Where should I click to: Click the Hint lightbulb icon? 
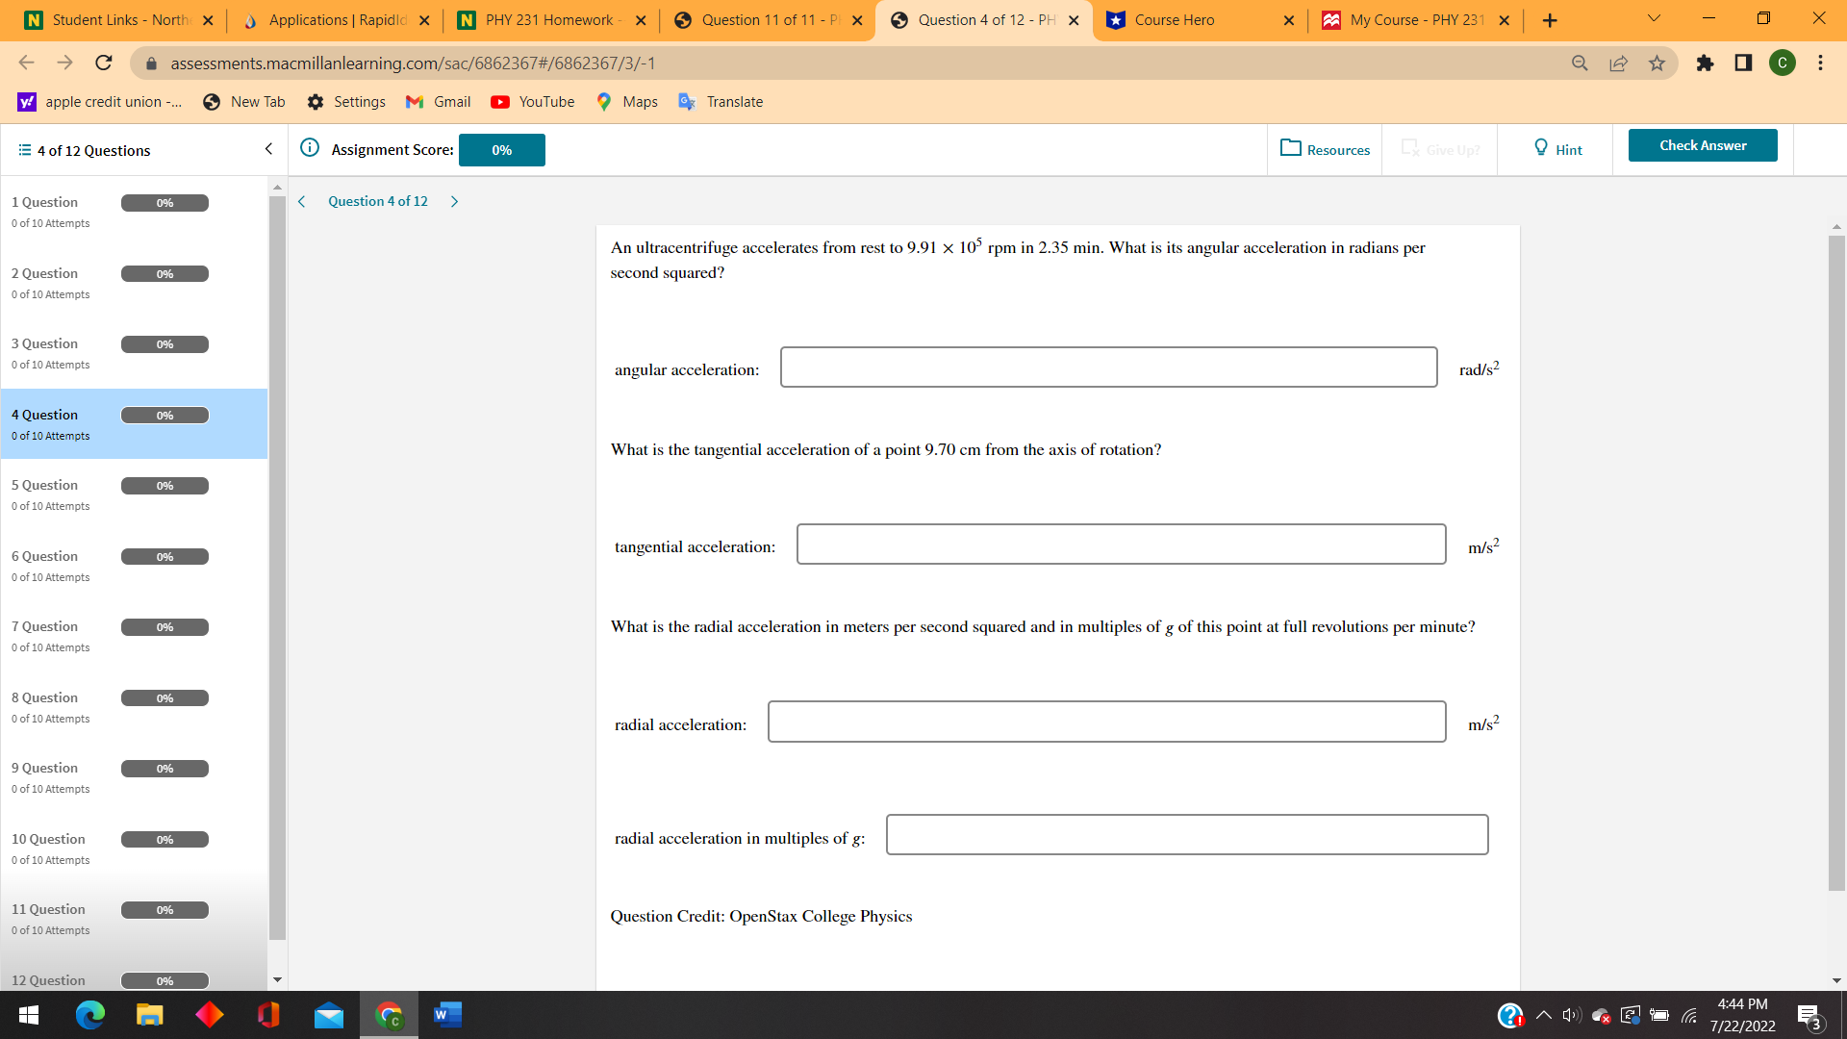1541,148
